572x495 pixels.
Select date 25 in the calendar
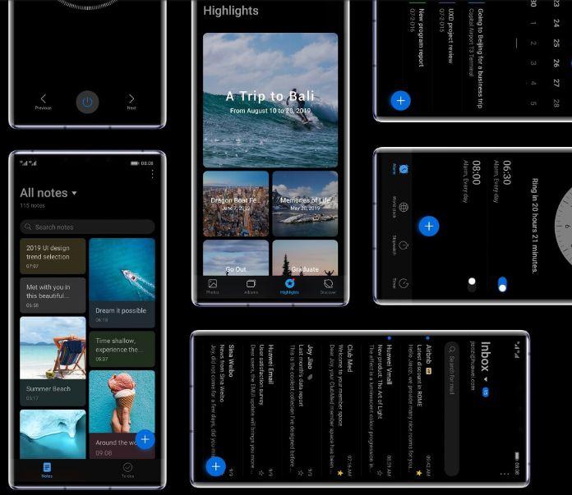(x=556, y=43)
